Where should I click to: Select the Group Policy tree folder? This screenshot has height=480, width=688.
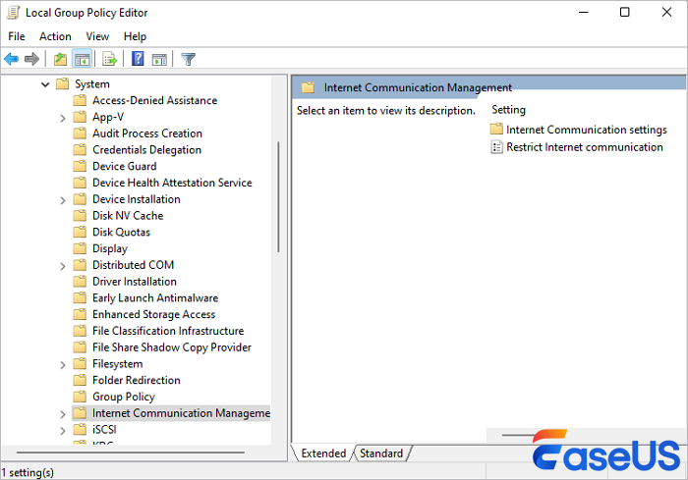(x=123, y=397)
